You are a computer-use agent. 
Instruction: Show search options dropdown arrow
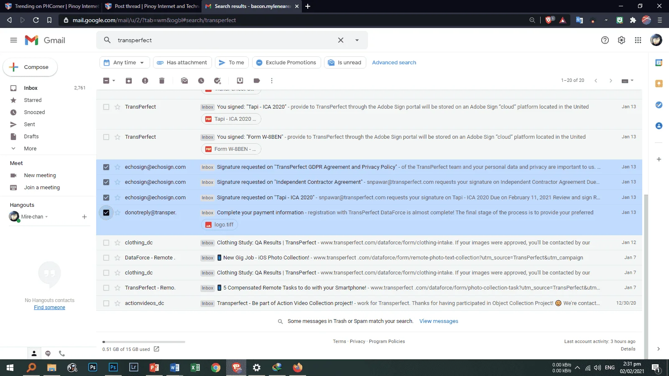[x=357, y=40]
